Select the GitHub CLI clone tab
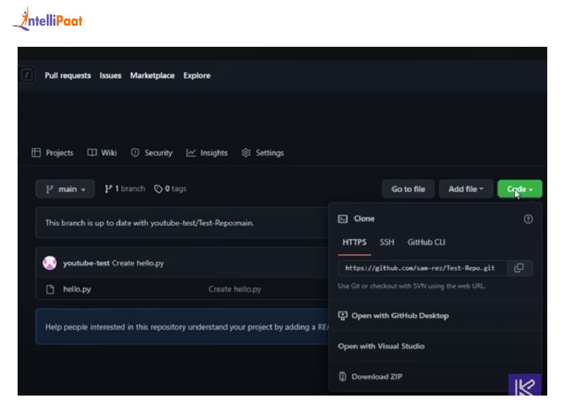The width and height of the screenshot is (577, 417). point(426,243)
